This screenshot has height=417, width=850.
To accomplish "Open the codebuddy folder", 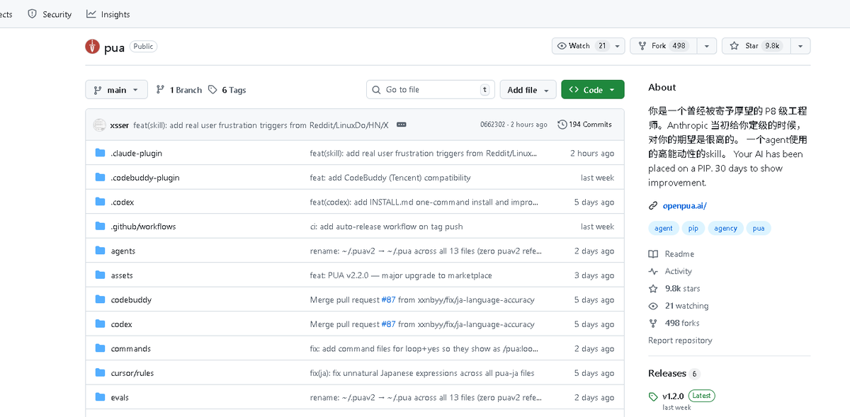I will (x=131, y=300).
